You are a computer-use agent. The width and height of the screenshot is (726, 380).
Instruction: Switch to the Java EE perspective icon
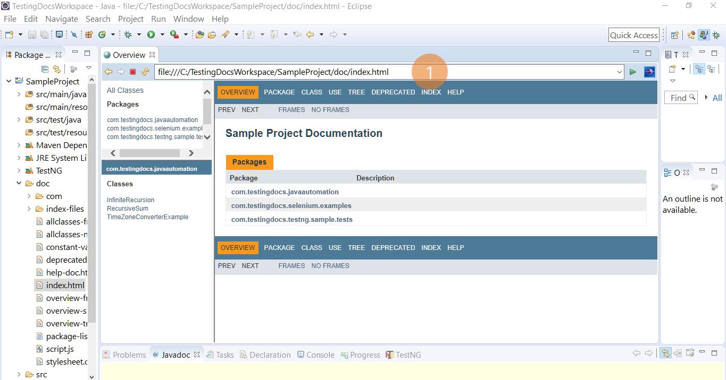[x=691, y=35]
